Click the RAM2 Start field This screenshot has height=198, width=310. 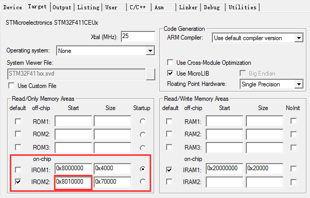[224, 134]
